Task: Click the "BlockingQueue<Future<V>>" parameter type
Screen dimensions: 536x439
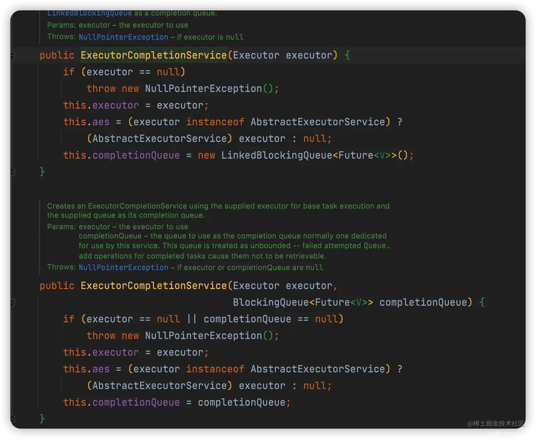Action: (303, 302)
